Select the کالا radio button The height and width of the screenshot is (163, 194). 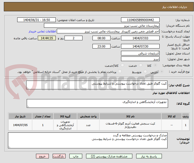tap(155, 65)
